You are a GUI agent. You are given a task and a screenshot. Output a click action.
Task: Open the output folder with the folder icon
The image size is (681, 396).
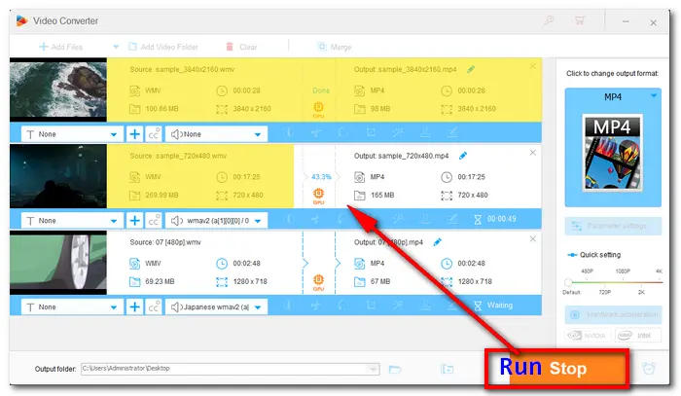click(395, 369)
